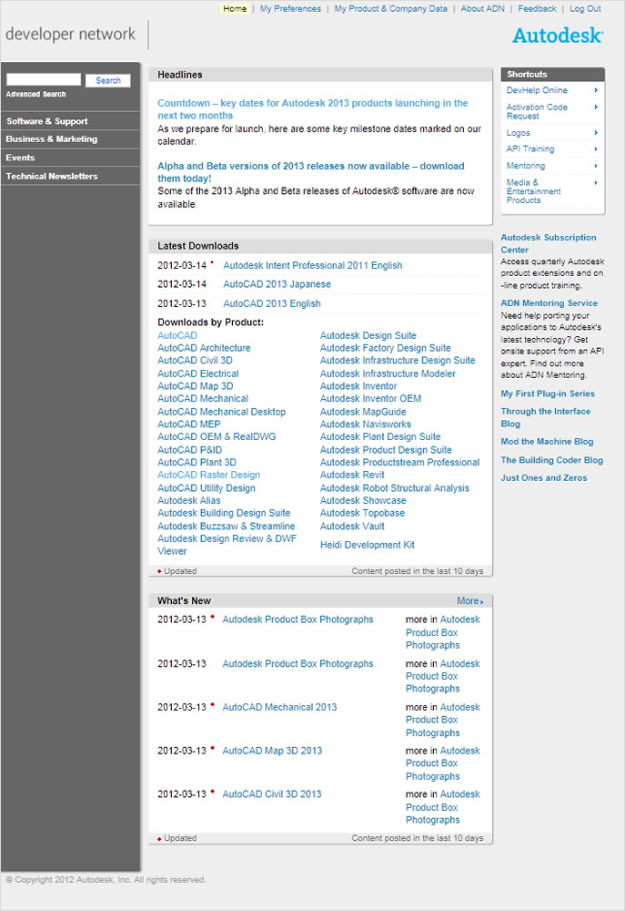Open Business & Marketing sidebar menu
This screenshot has width=625, height=911.
(52, 139)
